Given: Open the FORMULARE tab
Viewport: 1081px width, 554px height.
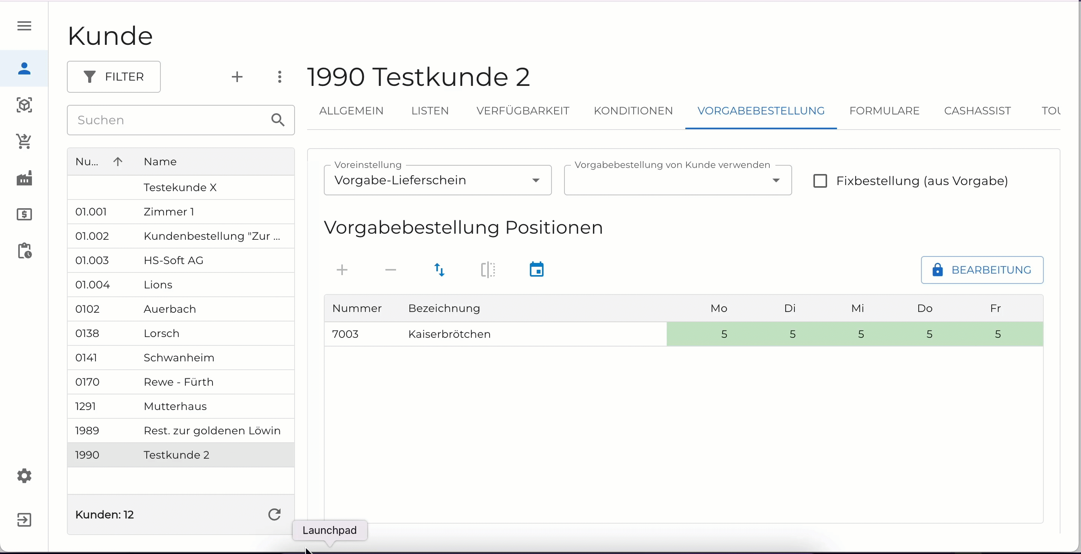Looking at the screenshot, I should tap(884, 111).
